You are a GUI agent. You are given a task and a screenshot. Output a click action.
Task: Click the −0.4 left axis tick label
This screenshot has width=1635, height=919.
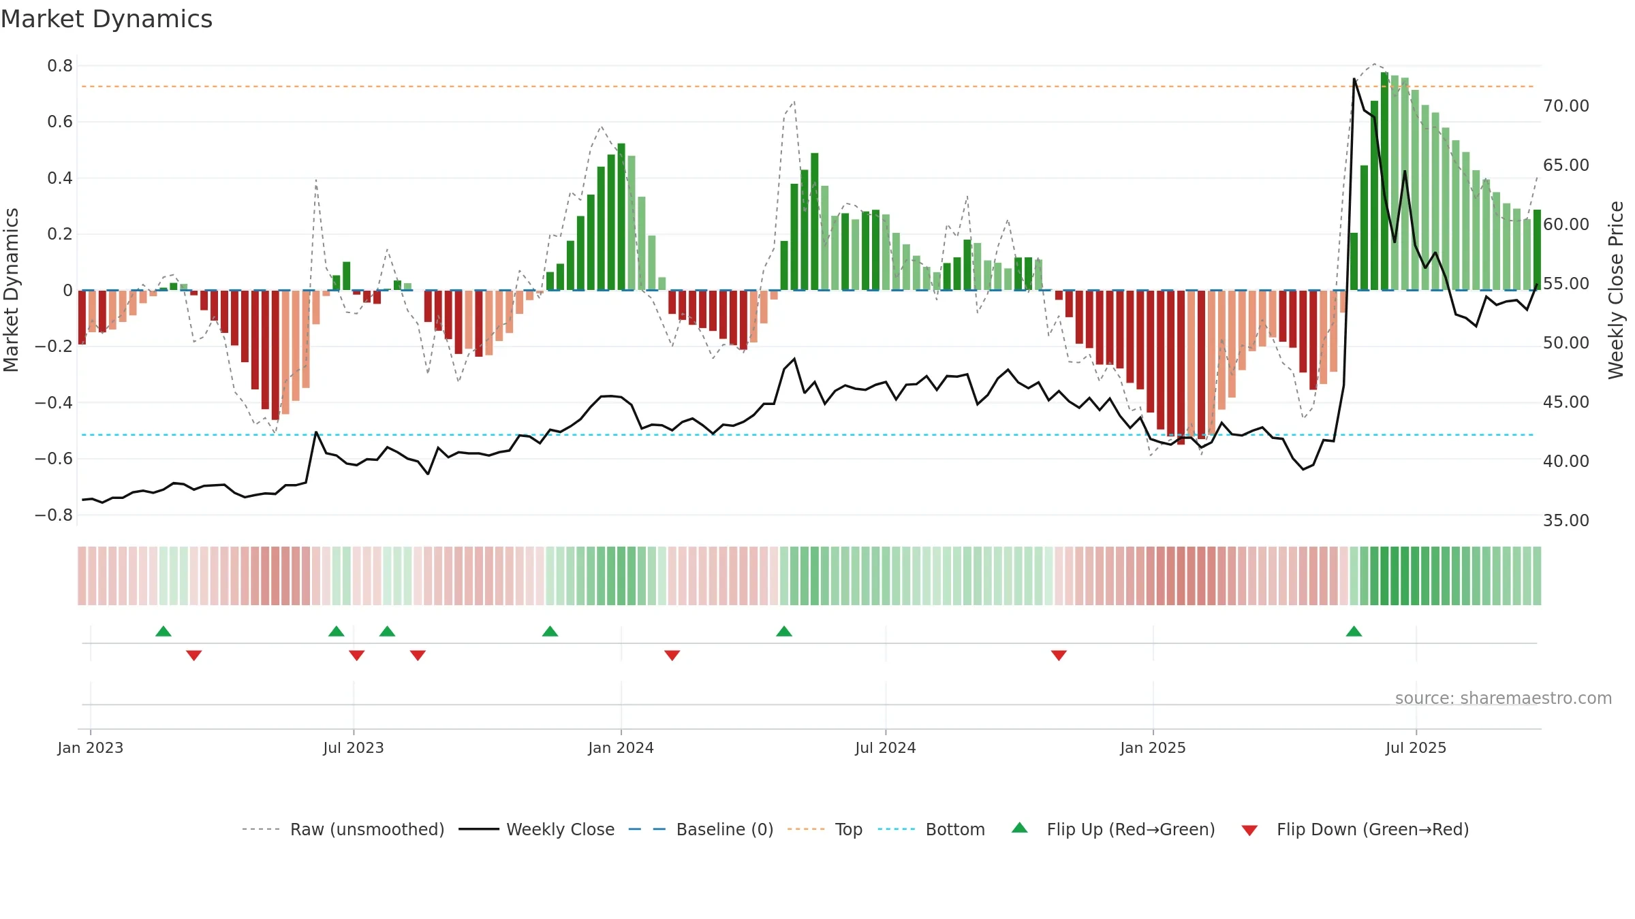pos(54,402)
